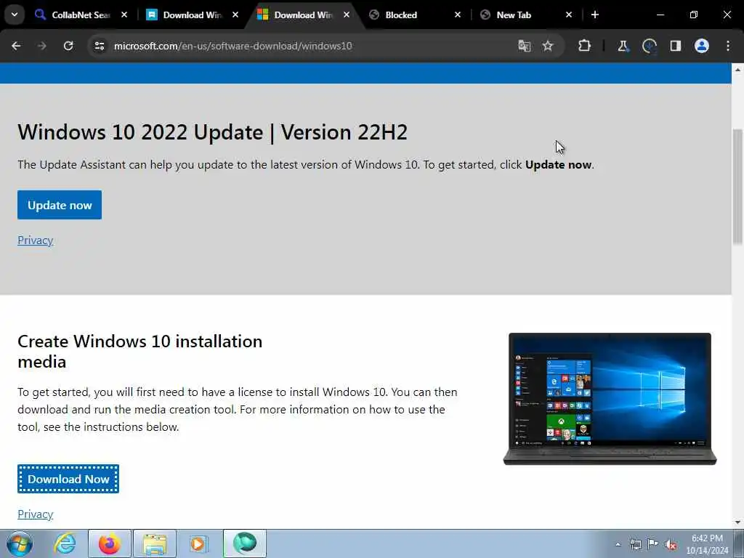The height and width of the screenshot is (558, 744).
Task: Close the Blocked tab
Action: pyautogui.click(x=458, y=15)
